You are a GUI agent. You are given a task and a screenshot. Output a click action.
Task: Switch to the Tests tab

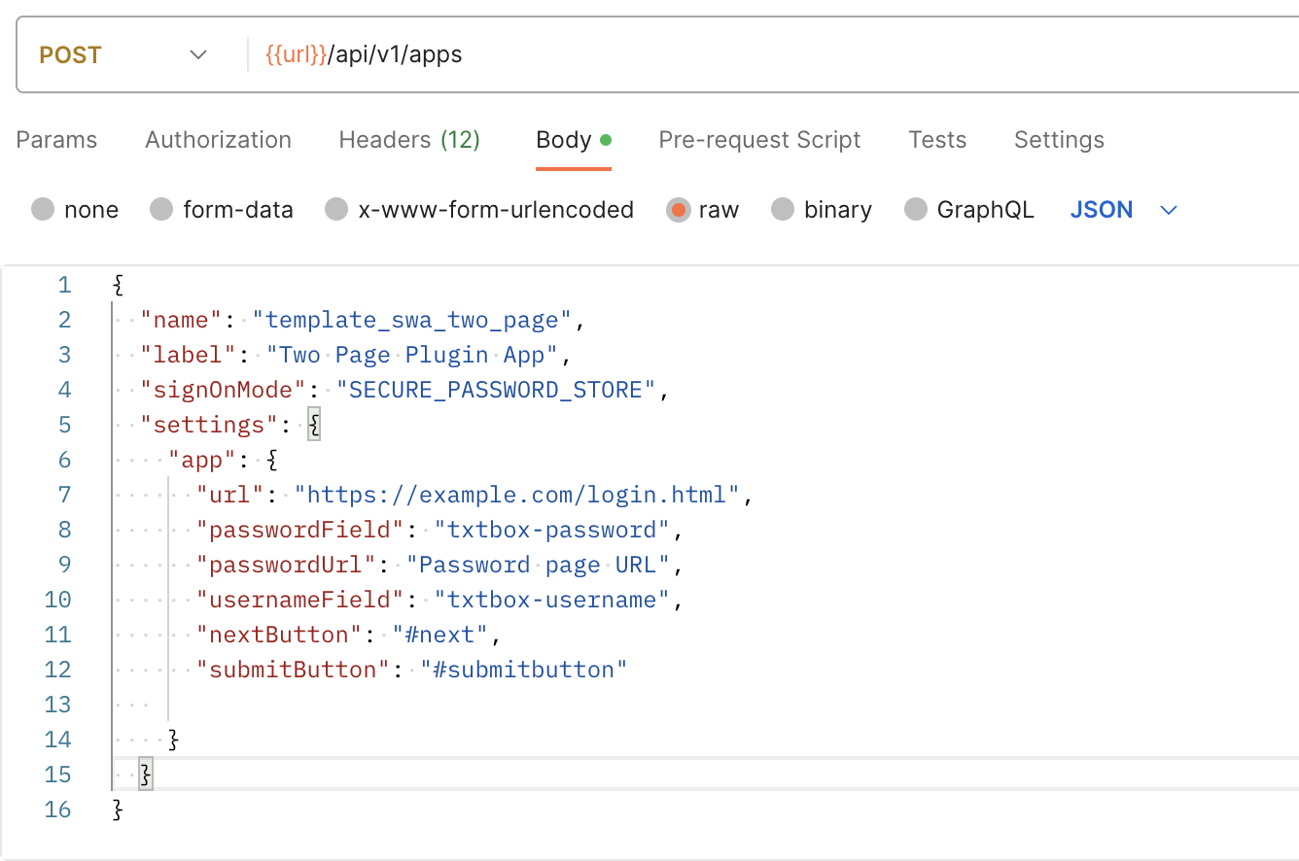936,140
